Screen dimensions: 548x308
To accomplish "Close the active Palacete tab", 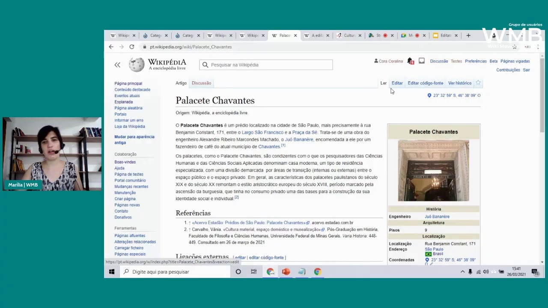I will [x=295, y=36].
